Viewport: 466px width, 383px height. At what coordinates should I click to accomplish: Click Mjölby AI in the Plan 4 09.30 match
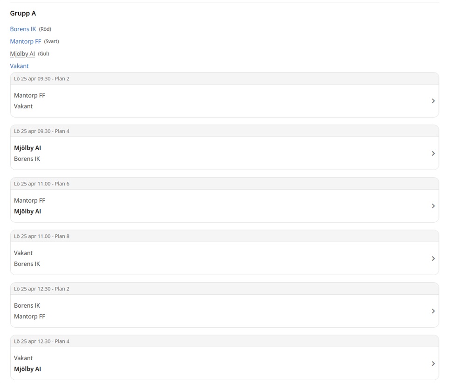(27, 148)
